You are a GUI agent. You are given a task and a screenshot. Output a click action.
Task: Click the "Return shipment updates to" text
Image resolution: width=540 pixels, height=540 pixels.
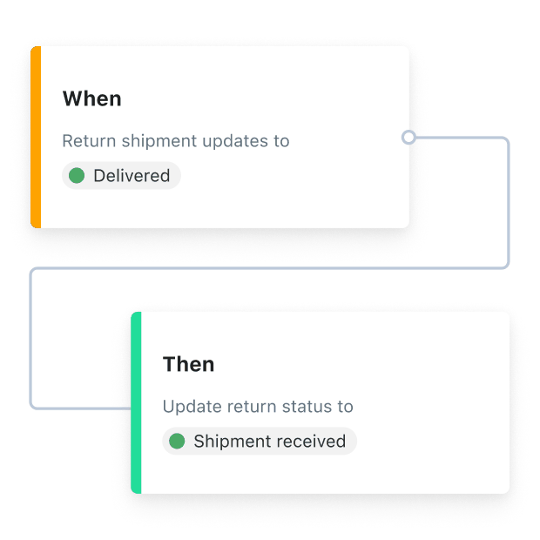175,141
